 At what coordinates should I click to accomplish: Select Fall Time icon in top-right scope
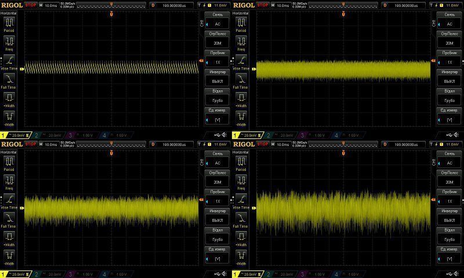(x=241, y=79)
